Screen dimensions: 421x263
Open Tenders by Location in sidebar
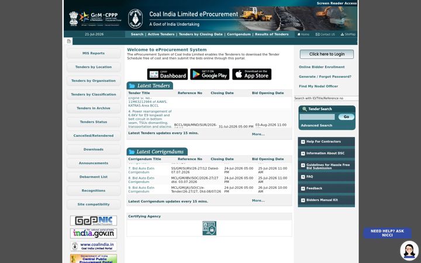[x=94, y=67]
